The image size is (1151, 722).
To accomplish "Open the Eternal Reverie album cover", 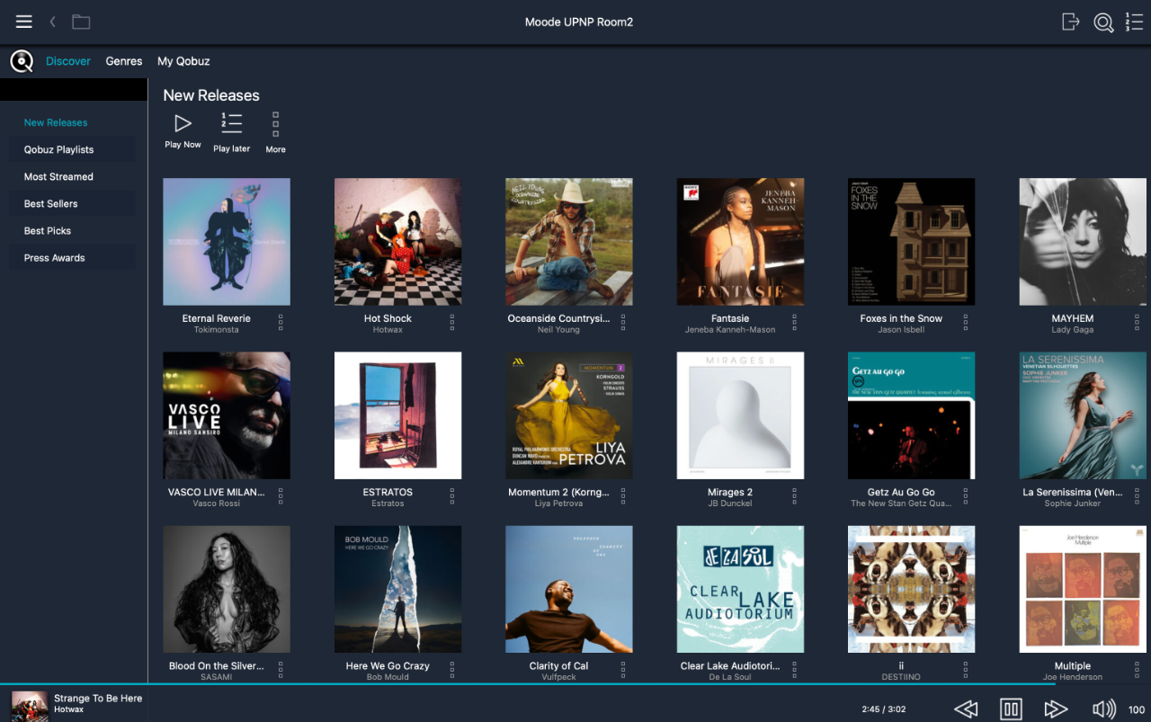I will [227, 242].
